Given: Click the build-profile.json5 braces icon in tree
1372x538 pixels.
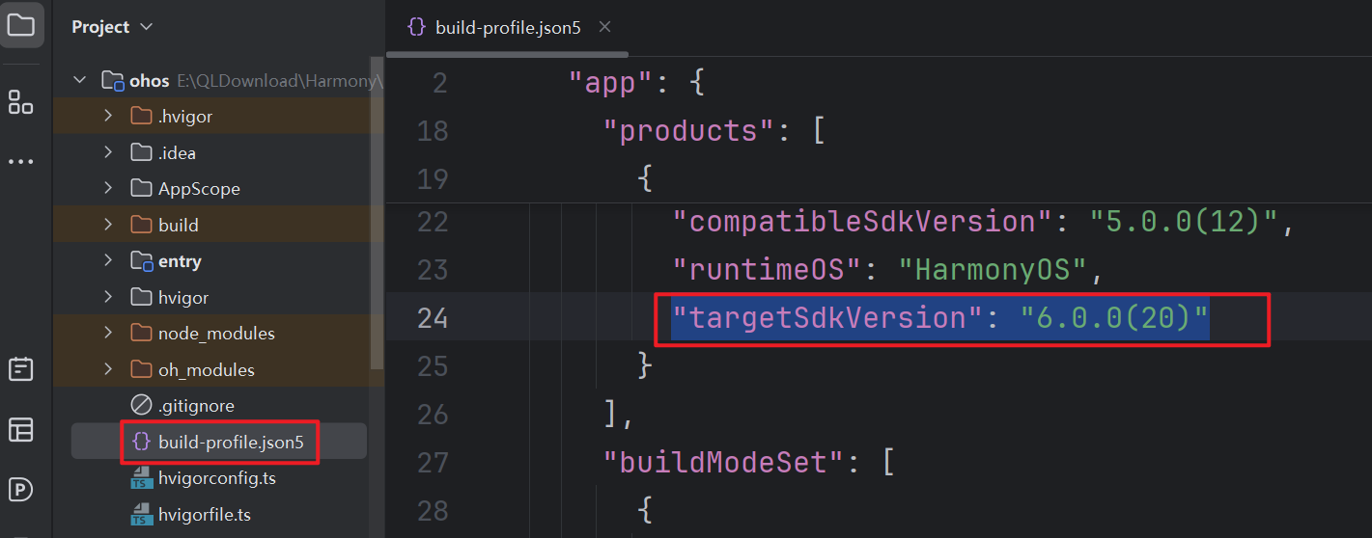Looking at the screenshot, I should click(141, 442).
